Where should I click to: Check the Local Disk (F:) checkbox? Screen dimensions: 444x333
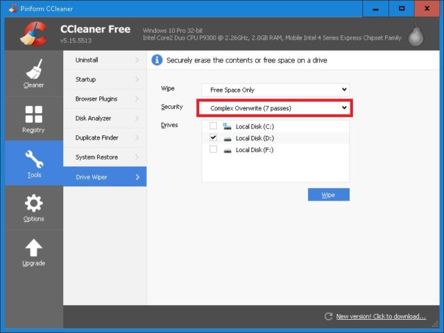coord(213,149)
